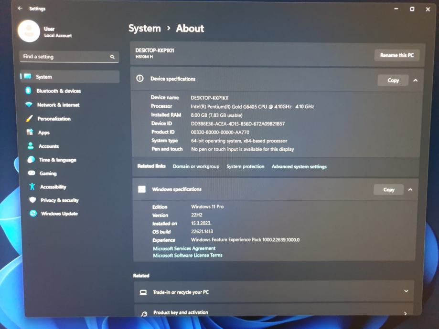
Task: Click the search magnifier icon
Action: (x=112, y=57)
